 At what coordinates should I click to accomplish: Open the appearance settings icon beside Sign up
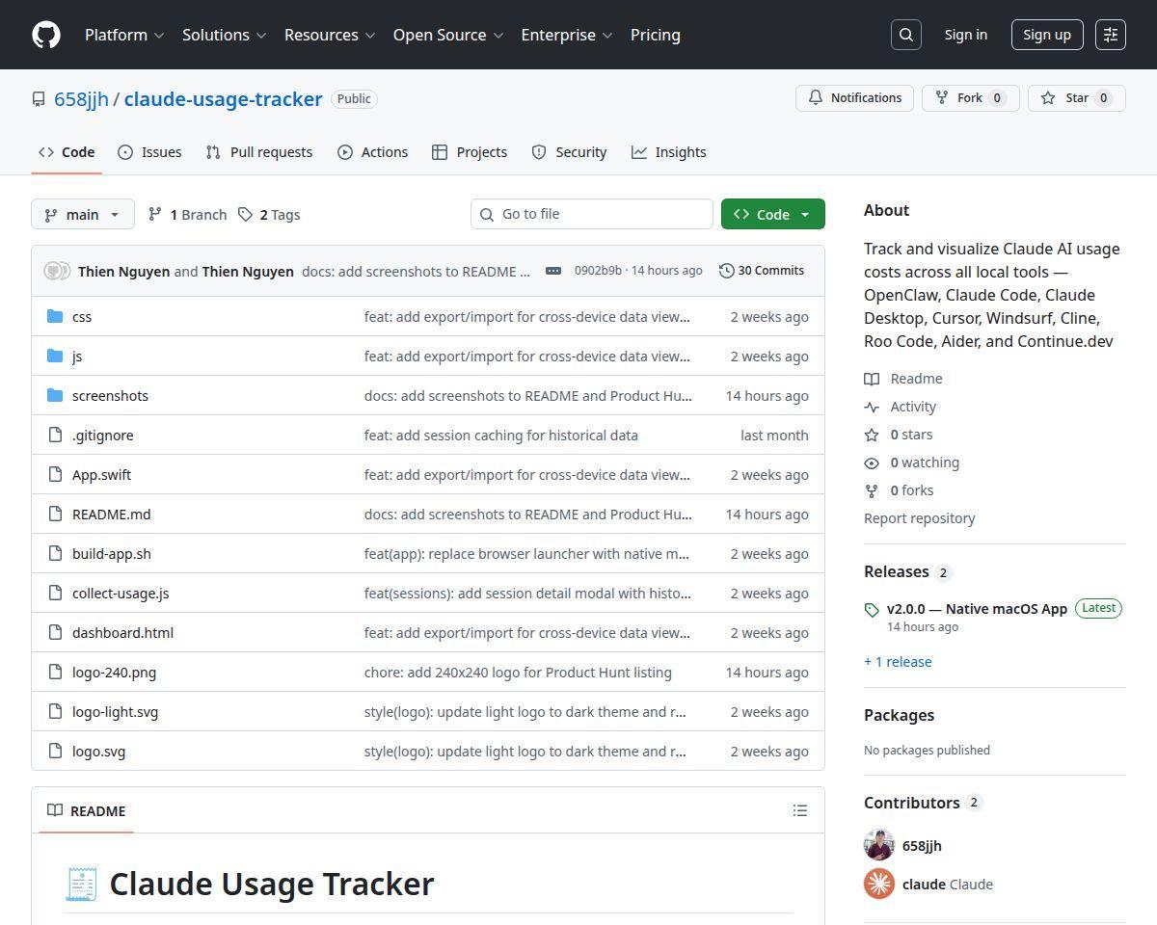pos(1111,35)
